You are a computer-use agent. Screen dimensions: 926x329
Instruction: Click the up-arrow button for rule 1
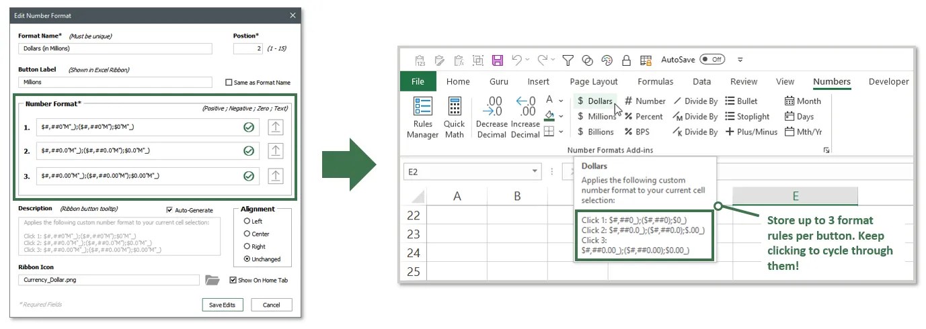tap(275, 127)
